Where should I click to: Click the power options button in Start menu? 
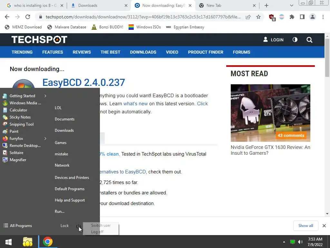click(78, 226)
